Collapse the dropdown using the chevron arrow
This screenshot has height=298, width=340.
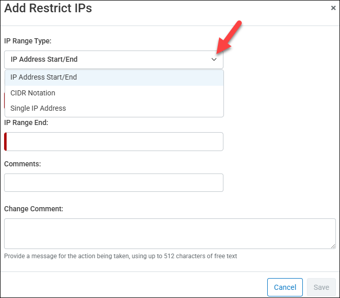[214, 60]
